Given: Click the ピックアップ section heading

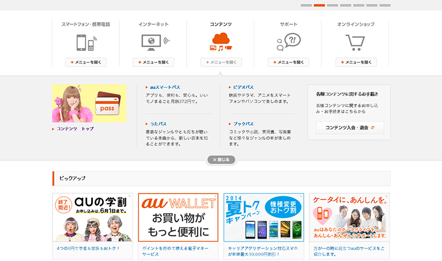Looking at the screenshot, I should click(72, 178).
